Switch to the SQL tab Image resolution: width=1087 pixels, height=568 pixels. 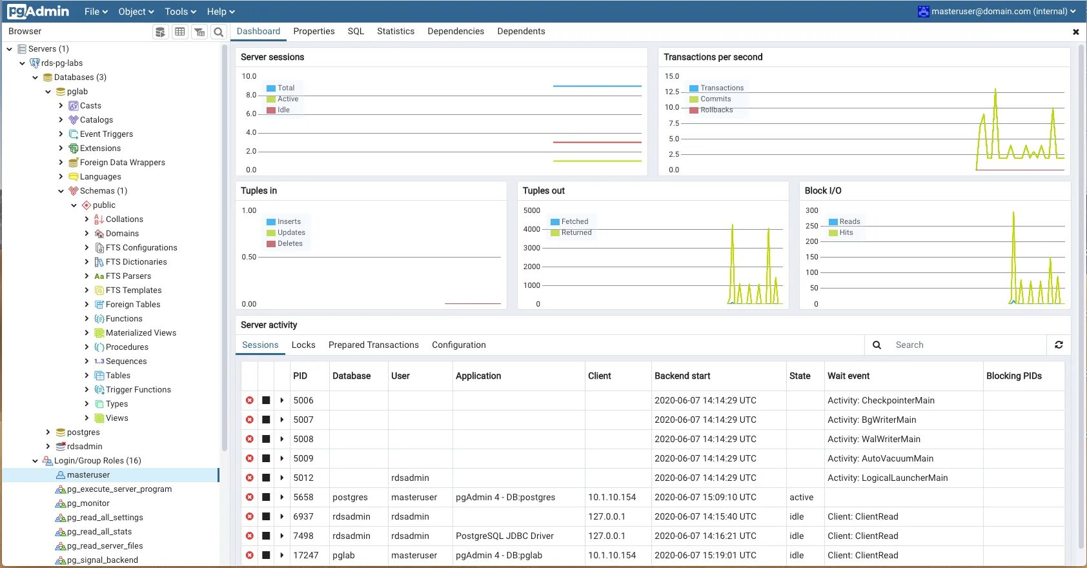(356, 31)
